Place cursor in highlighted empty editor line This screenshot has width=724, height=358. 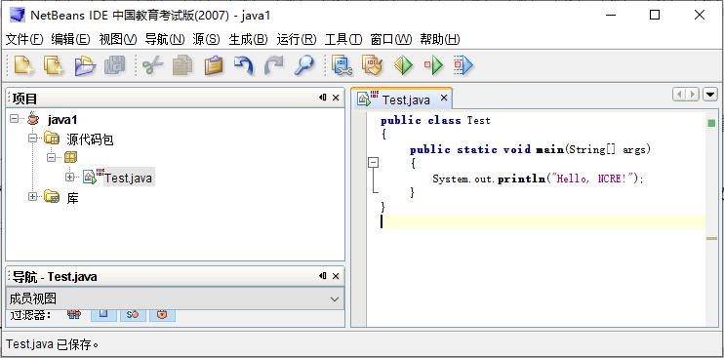(x=543, y=221)
